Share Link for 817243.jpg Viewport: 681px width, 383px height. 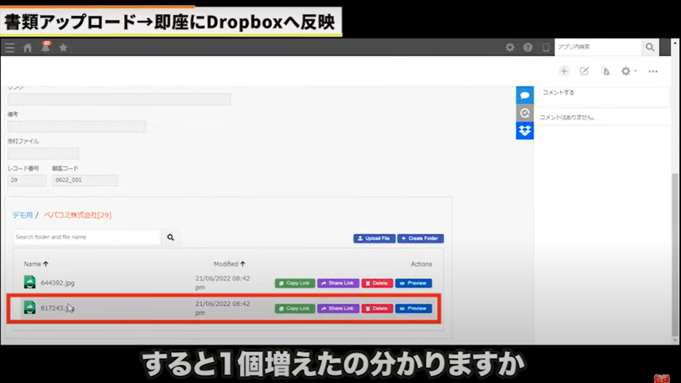[x=338, y=309]
